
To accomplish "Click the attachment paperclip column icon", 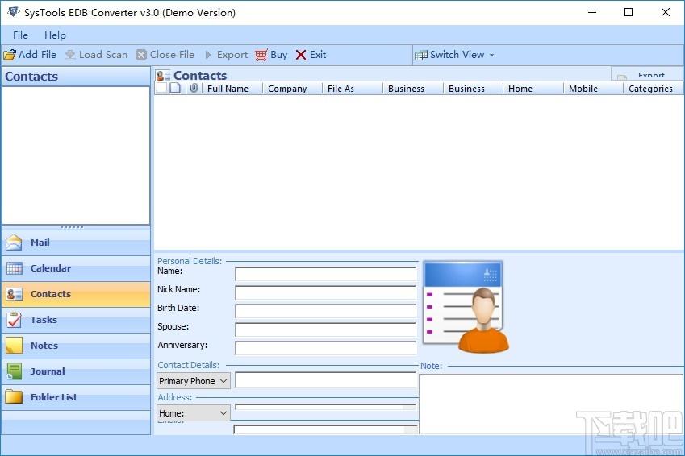I will coord(194,88).
